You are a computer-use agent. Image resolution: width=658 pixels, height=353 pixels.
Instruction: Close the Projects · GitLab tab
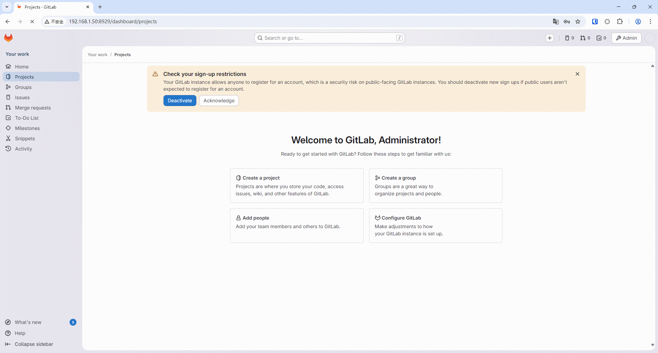(88, 7)
